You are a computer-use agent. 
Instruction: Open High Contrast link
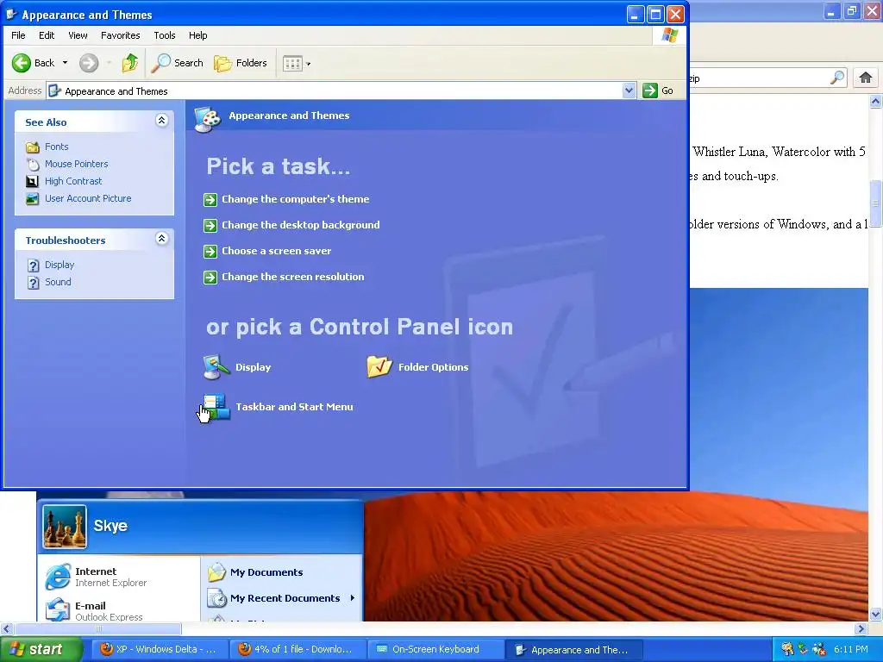coord(73,181)
